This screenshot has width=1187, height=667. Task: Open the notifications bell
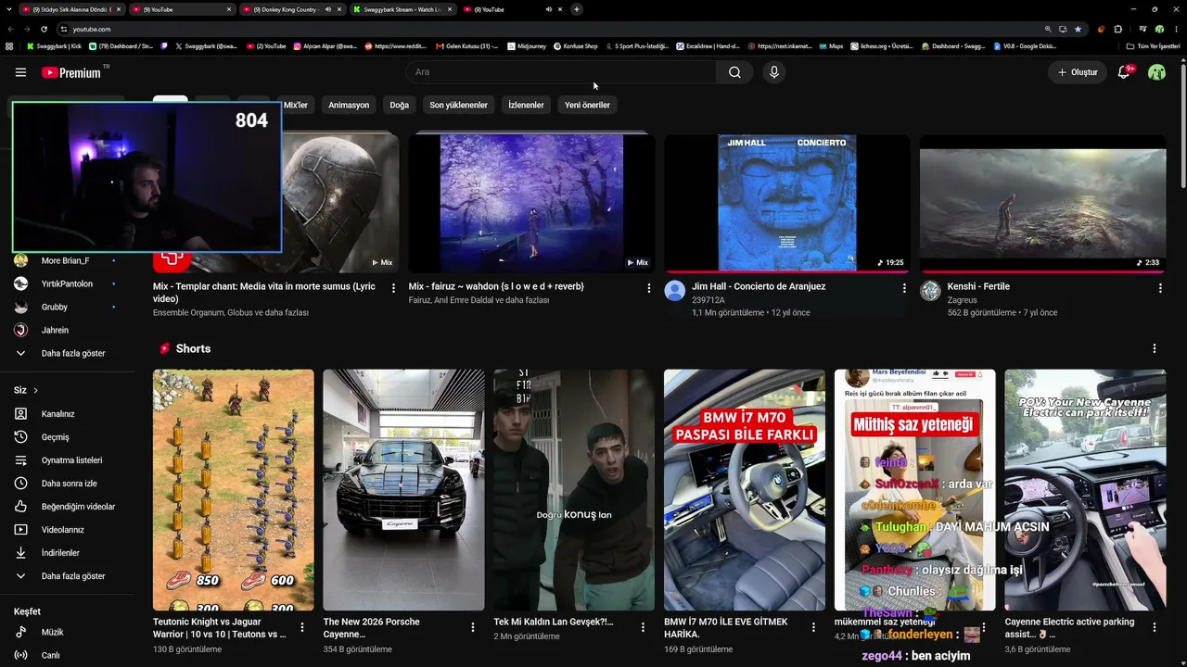pyautogui.click(x=1124, y=72)
